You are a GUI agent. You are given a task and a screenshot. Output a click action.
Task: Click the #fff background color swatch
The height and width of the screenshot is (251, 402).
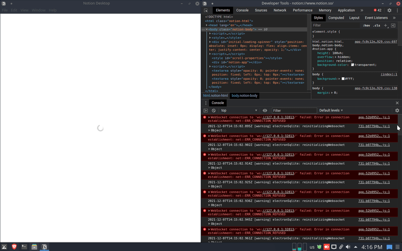click(343, 78)
